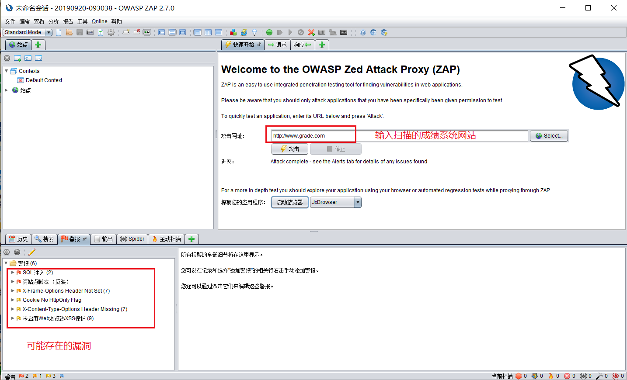This screenshot has width=627, height=380.
Task: Click the 启动游览器 button
Action: pos(289,202)
